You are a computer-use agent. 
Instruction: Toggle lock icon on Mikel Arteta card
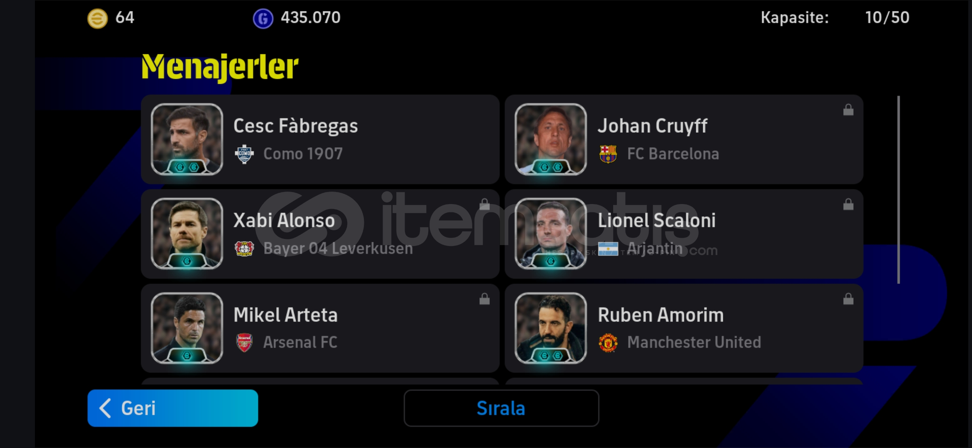coord(484,299)
